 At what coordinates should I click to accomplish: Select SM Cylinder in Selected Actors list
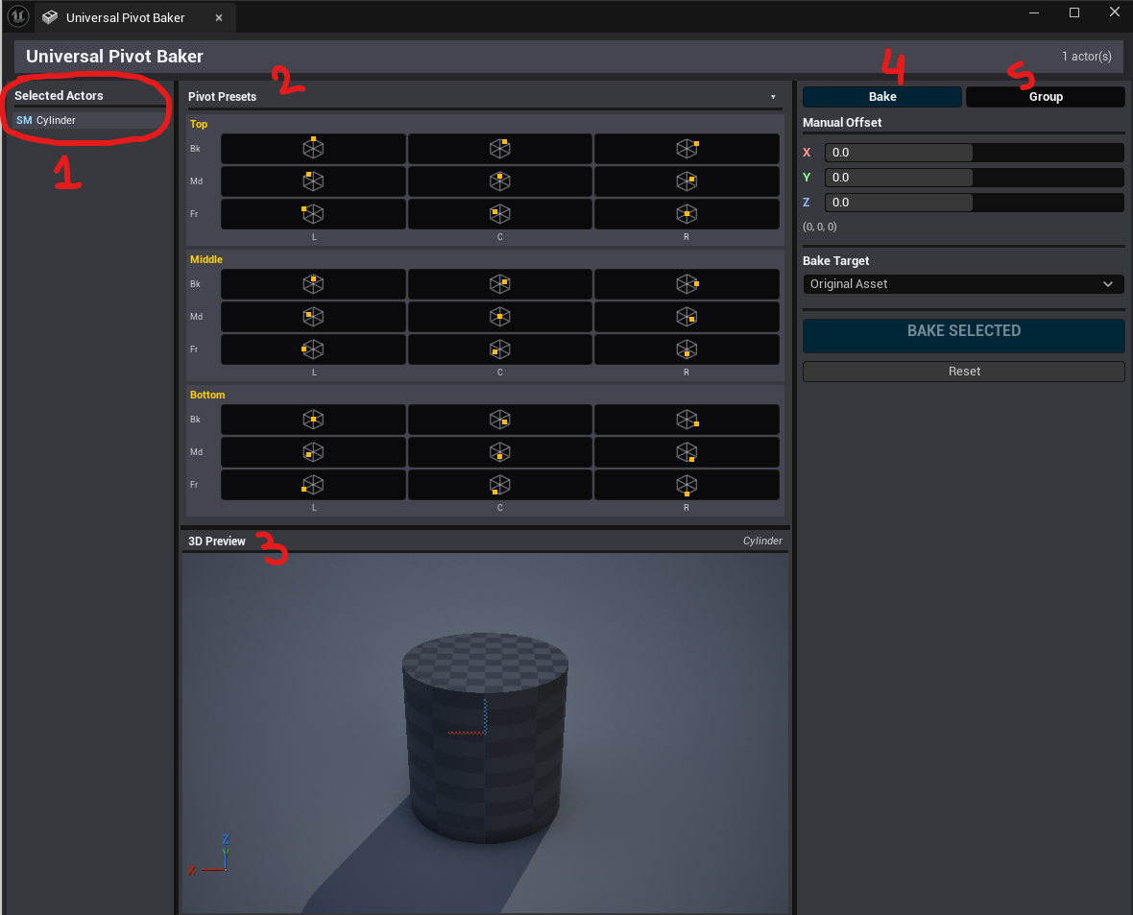88,120
